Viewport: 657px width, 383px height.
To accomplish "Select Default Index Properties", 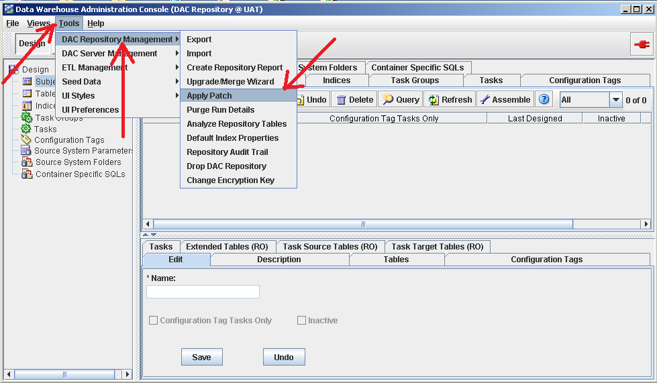I will 238,138.
